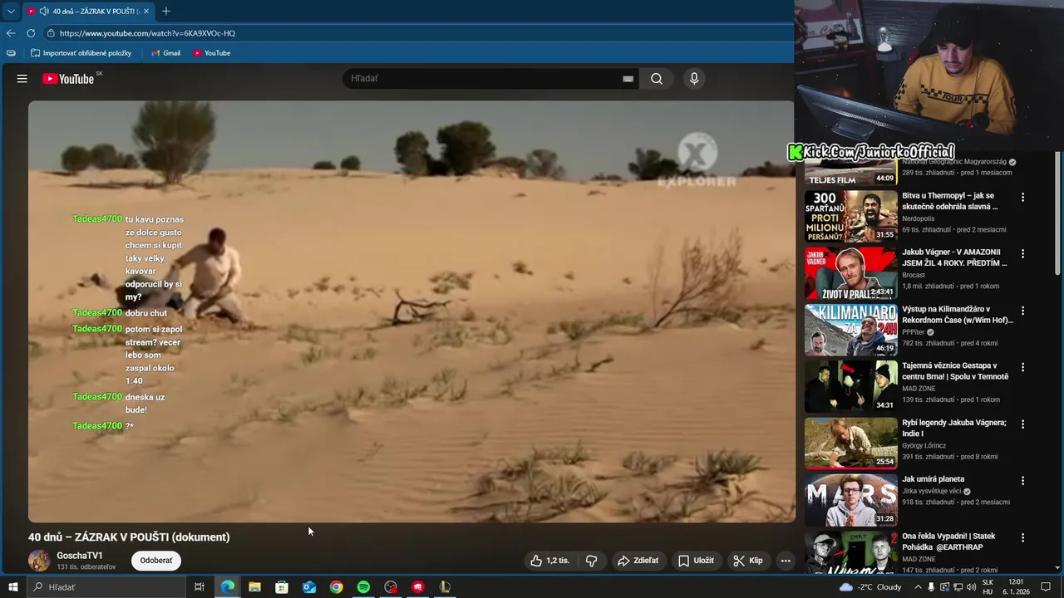
Task: Open the Rybí legendy thumbnail
Action: [850, 444]
